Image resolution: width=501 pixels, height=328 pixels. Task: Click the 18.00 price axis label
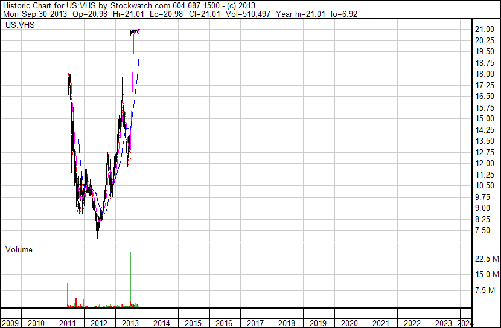[x=485, y=74]
